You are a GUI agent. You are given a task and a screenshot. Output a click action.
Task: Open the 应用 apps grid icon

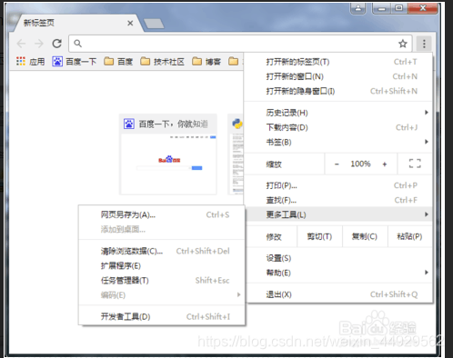click(x=21, y=61)
